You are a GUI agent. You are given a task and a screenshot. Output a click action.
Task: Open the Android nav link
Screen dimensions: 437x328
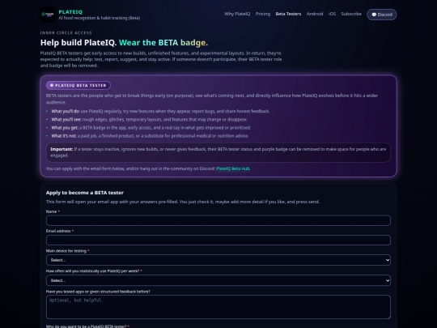point(315,14)
